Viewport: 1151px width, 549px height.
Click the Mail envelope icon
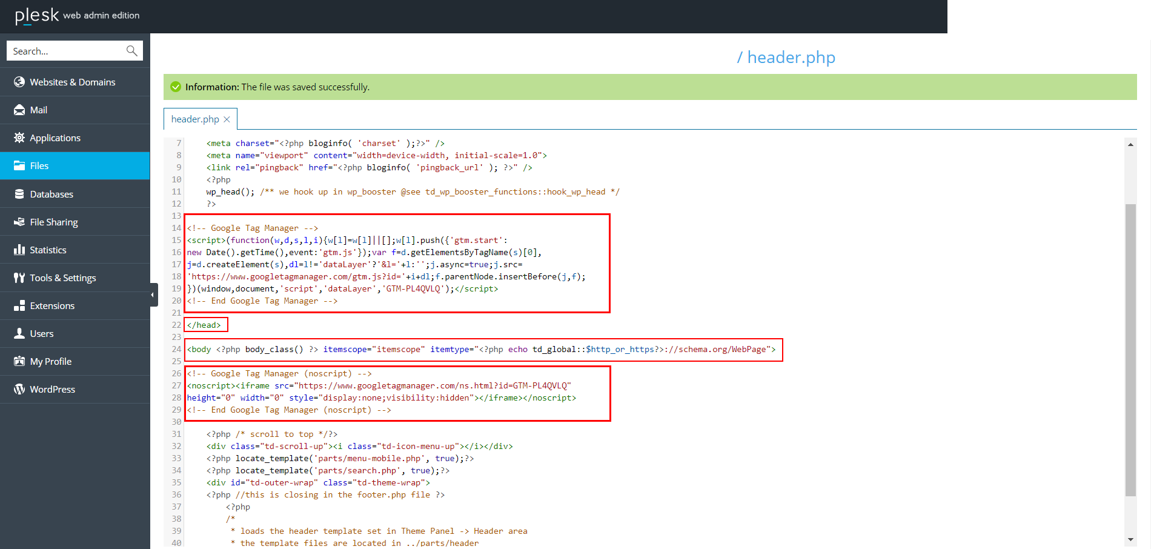(x=19, y=110)
